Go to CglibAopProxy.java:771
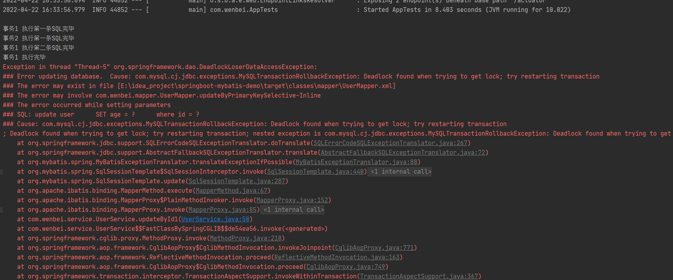Image resolution: width=673 pixels, height=280 pixels. tap(374, 248)
